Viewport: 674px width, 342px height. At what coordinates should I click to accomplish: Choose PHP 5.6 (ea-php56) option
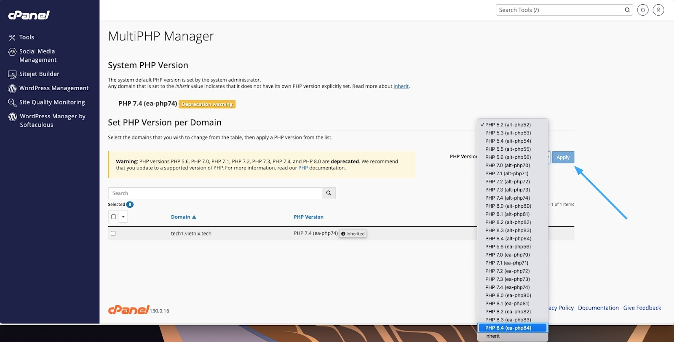tap(513, 247)
